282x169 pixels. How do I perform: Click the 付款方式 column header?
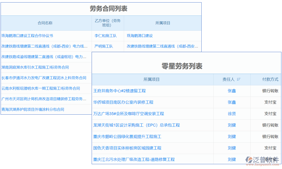(270, 79)
